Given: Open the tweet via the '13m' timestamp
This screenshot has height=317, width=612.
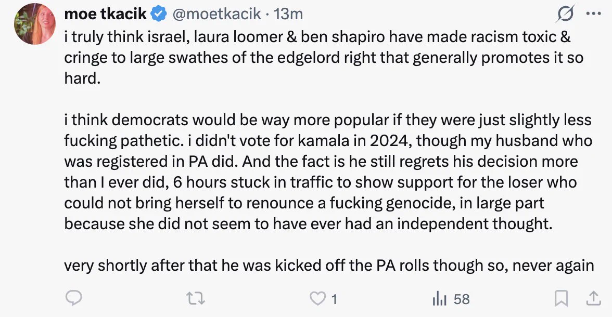Looking at the screenshot, I should (288, 14).
